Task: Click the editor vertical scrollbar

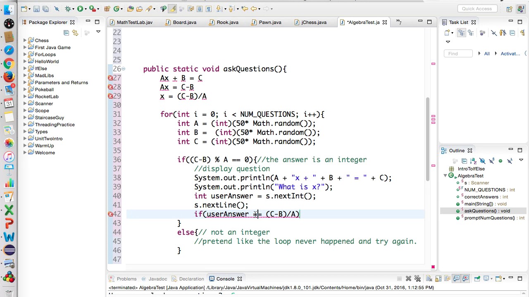Action: tap(428, 139)
